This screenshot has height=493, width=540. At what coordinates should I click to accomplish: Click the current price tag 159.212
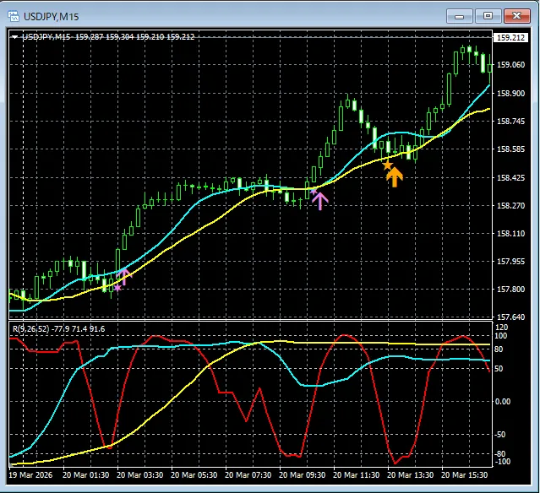tap(510, 37)
